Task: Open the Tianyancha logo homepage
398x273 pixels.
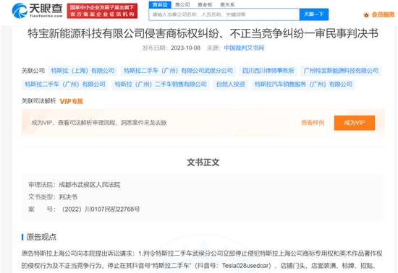Action: (x=38, y=11)
